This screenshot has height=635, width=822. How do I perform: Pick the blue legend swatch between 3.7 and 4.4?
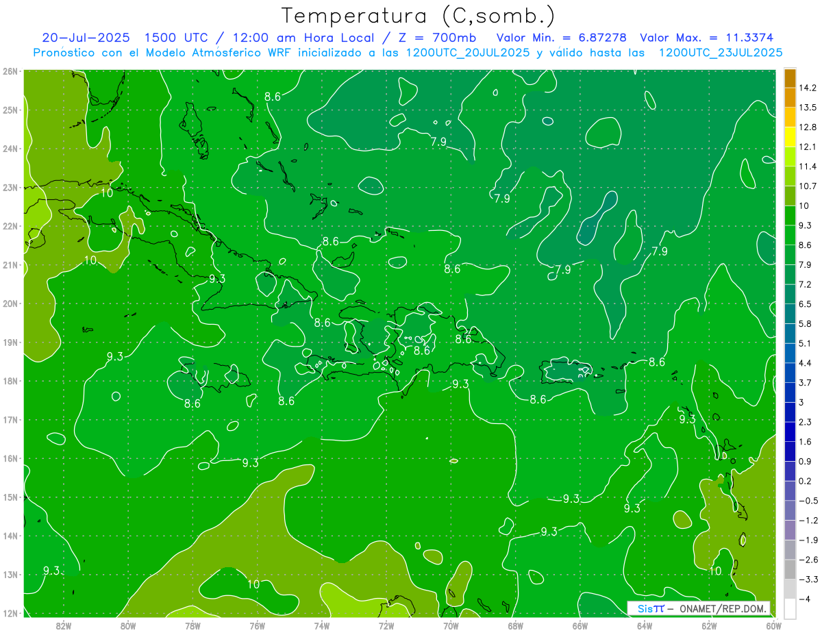[789, 372]
